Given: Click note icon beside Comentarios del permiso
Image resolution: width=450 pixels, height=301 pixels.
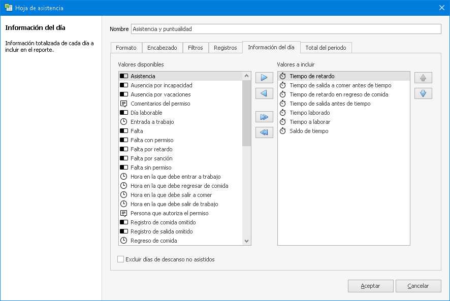Looking at the screenshot, I should (x=123, y=104).
